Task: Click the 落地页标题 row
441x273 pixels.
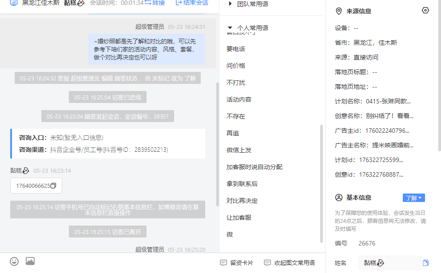Action: (356, 72)
